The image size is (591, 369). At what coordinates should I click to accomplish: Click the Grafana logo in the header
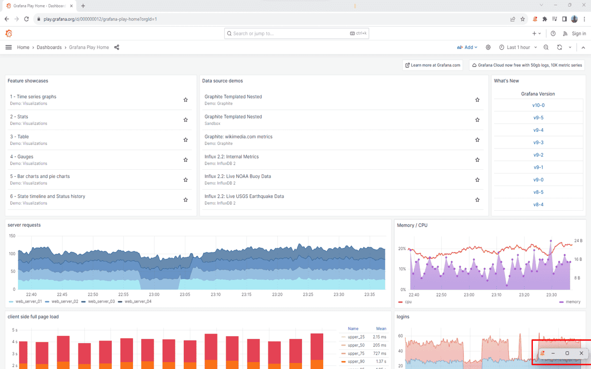[x=9, y=33]
